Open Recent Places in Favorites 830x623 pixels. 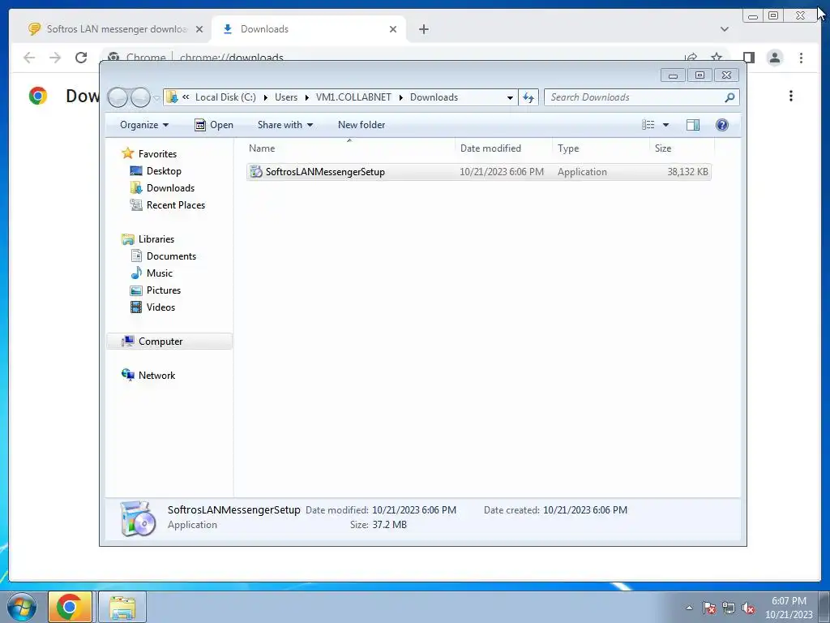[176, 205]
